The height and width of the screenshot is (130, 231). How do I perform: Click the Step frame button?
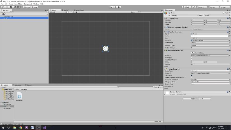pos(119,7)
